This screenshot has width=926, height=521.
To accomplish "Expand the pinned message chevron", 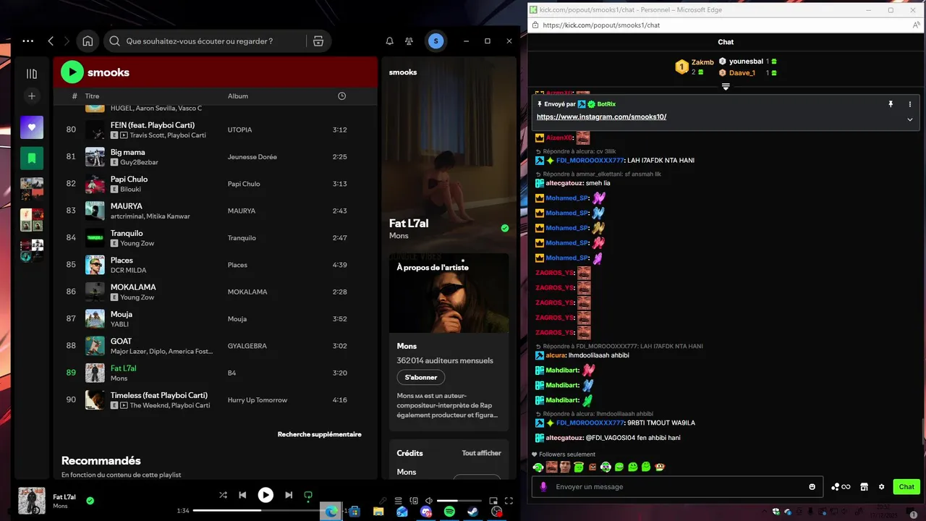I will coord(910,119).
